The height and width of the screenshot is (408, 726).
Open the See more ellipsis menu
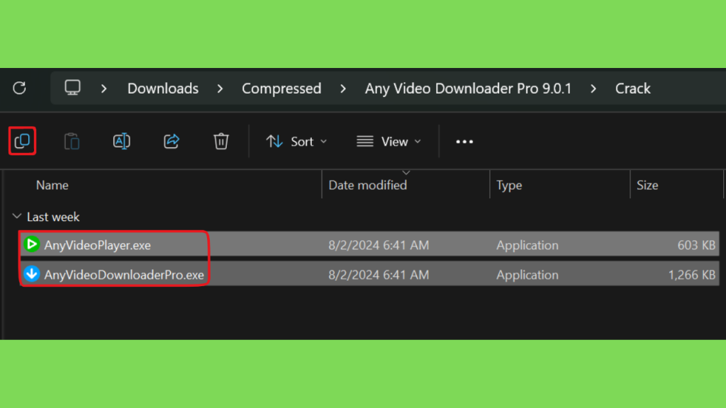464,142
